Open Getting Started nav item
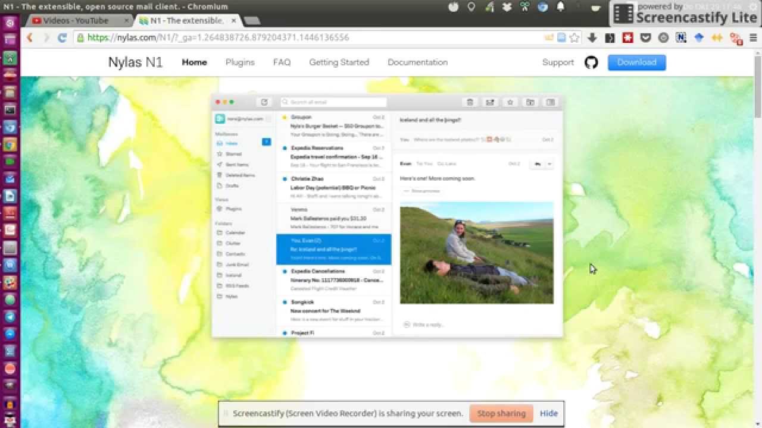This screenshot has width=762, height=428. coord(339,62)
